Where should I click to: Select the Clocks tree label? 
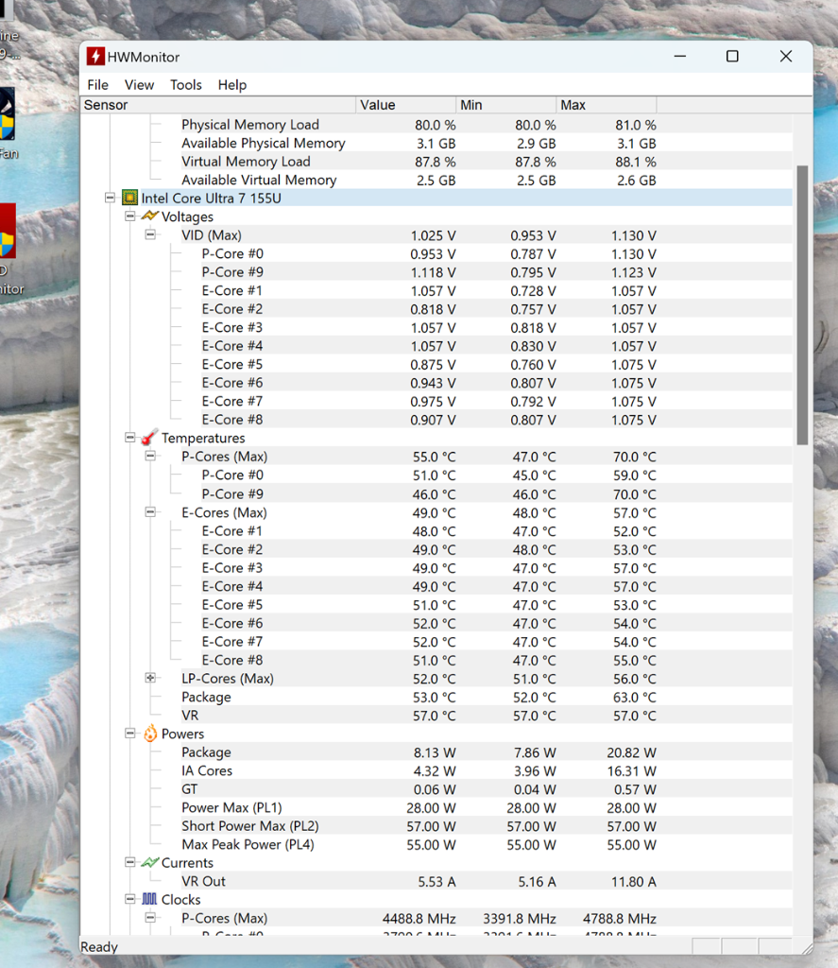[180, 900]
